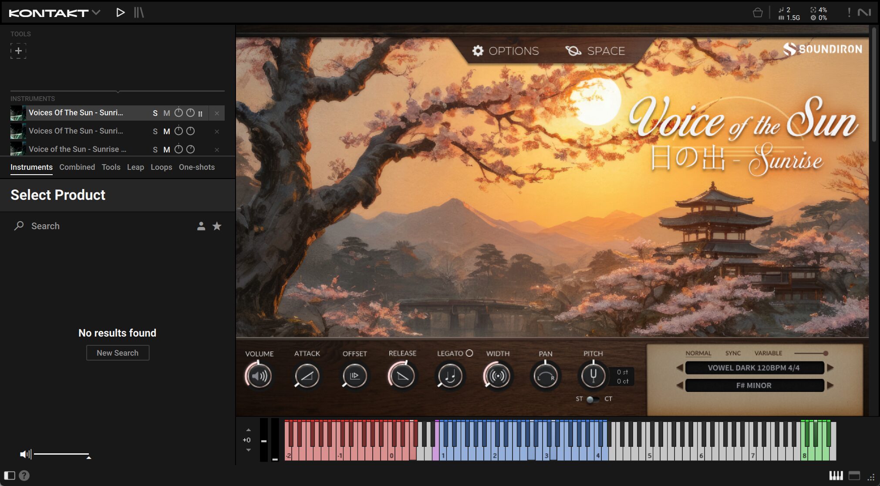Click the New Search button
The height and width of the screenshot is (486, 880).
tap(118, 353)
